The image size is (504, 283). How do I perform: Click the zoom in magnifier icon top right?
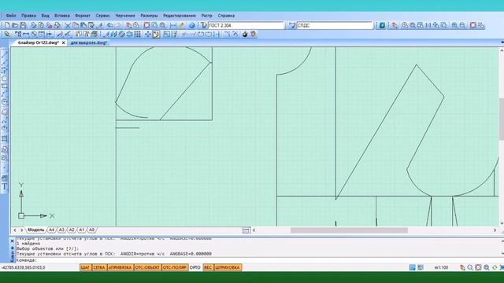454,25
